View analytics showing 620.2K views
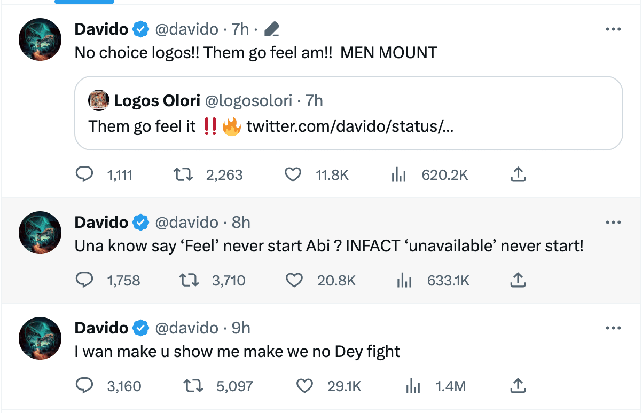The width and height of the screenshot is (642, 413). 399,174
